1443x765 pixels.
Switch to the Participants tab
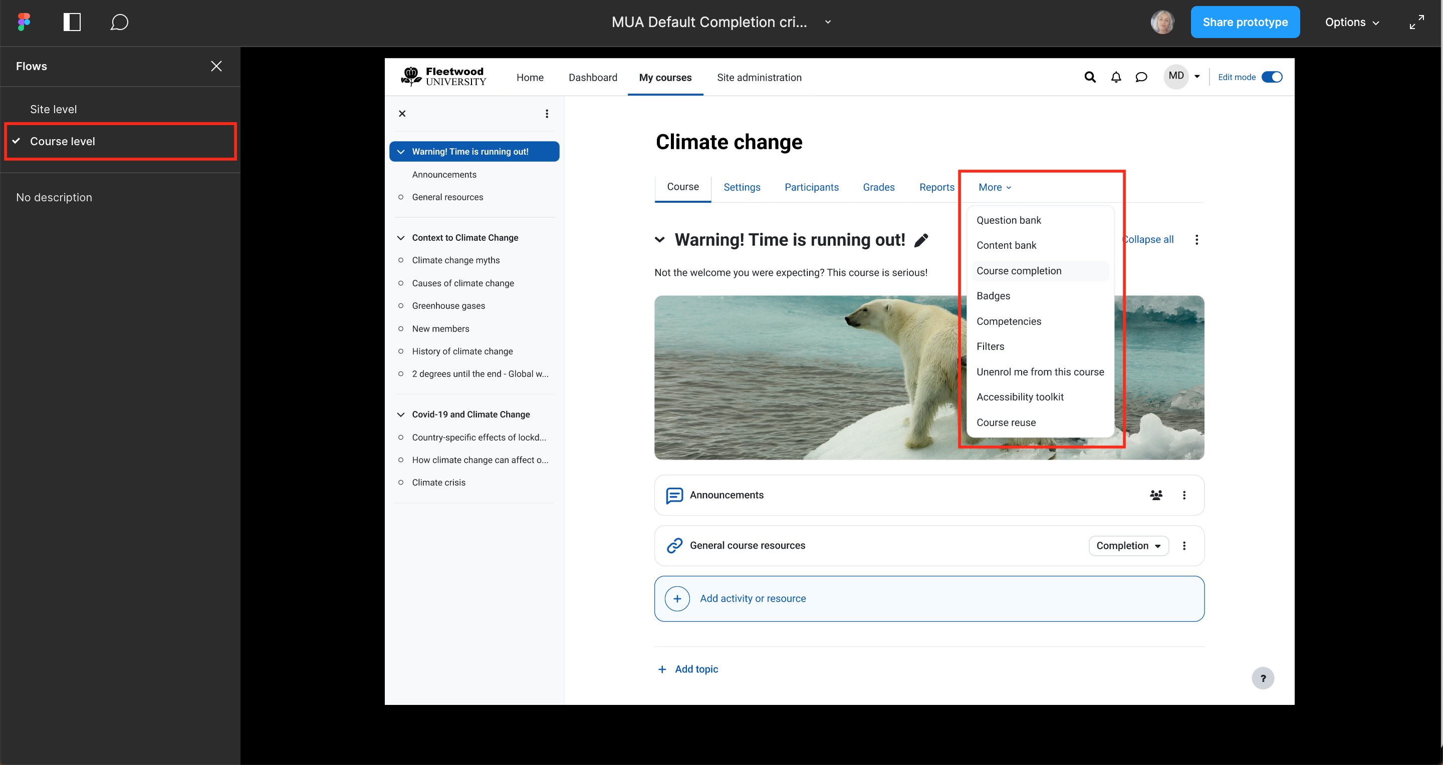(x=811, y=187)
